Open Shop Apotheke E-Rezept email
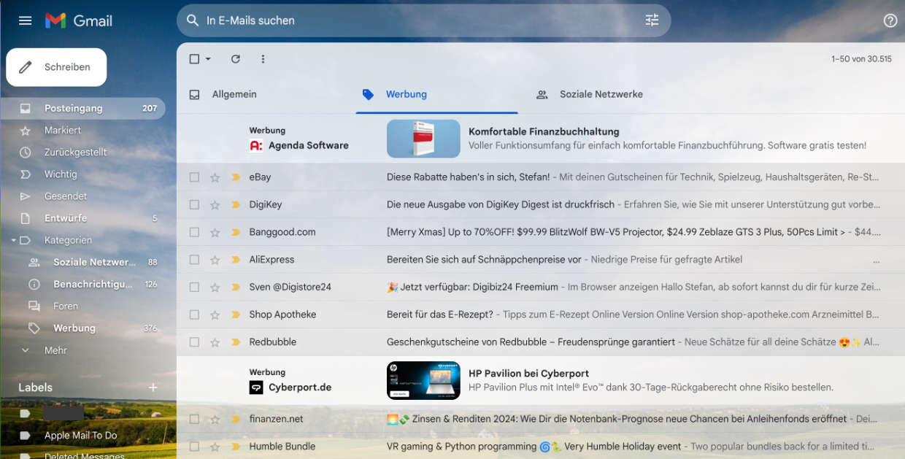This screenshot has width=905, height=459. tap(540, 315)
